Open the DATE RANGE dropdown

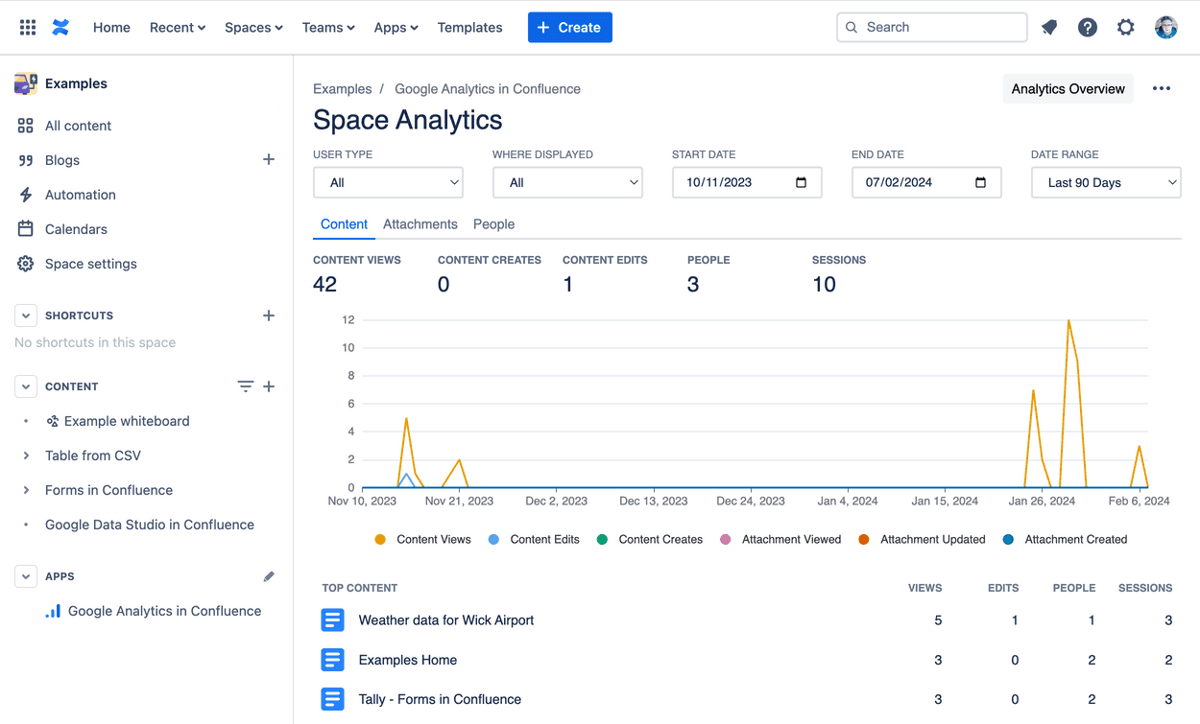1105,182
